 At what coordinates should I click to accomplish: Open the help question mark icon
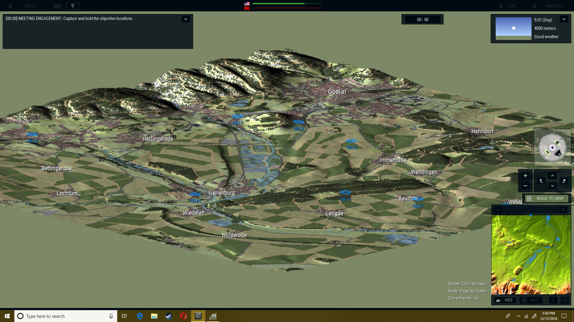(x=72, y=6)
